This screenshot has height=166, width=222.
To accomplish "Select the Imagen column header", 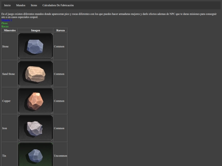I will pyautogui.click(x=35, y=30).
